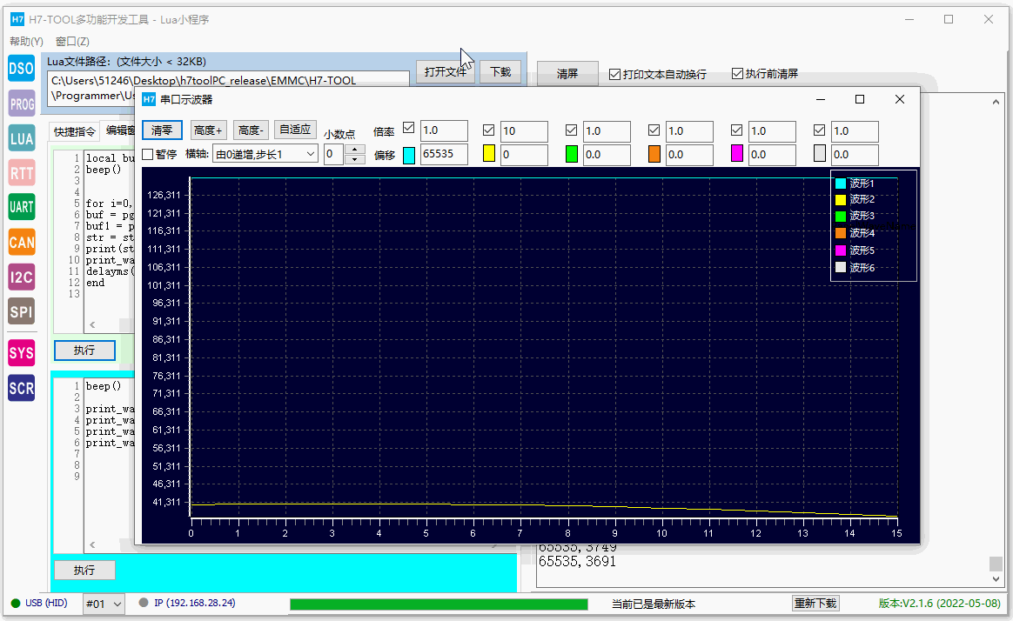Image resolution: width=1013 pixels, height=621 pixels.
Task: Uncheck waveform 1 multiplier checkbox
Action: 408,128
